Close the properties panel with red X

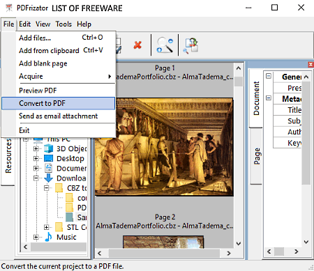[311, 64]
